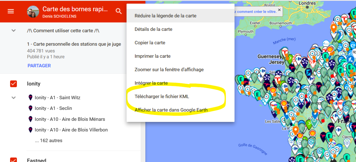Click the PARTAGER share link
This screenshot has width=356, height=162.
[39, 66]
